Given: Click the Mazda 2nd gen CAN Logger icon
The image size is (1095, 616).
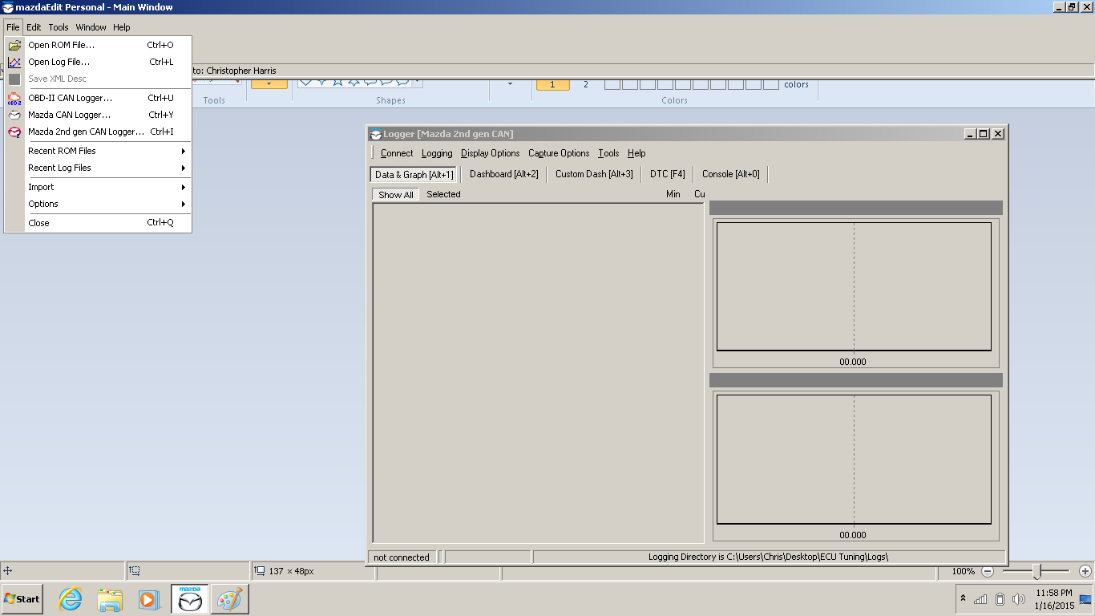Looking at the screenshot, I should pyautogui.click(x=14, y=132).
